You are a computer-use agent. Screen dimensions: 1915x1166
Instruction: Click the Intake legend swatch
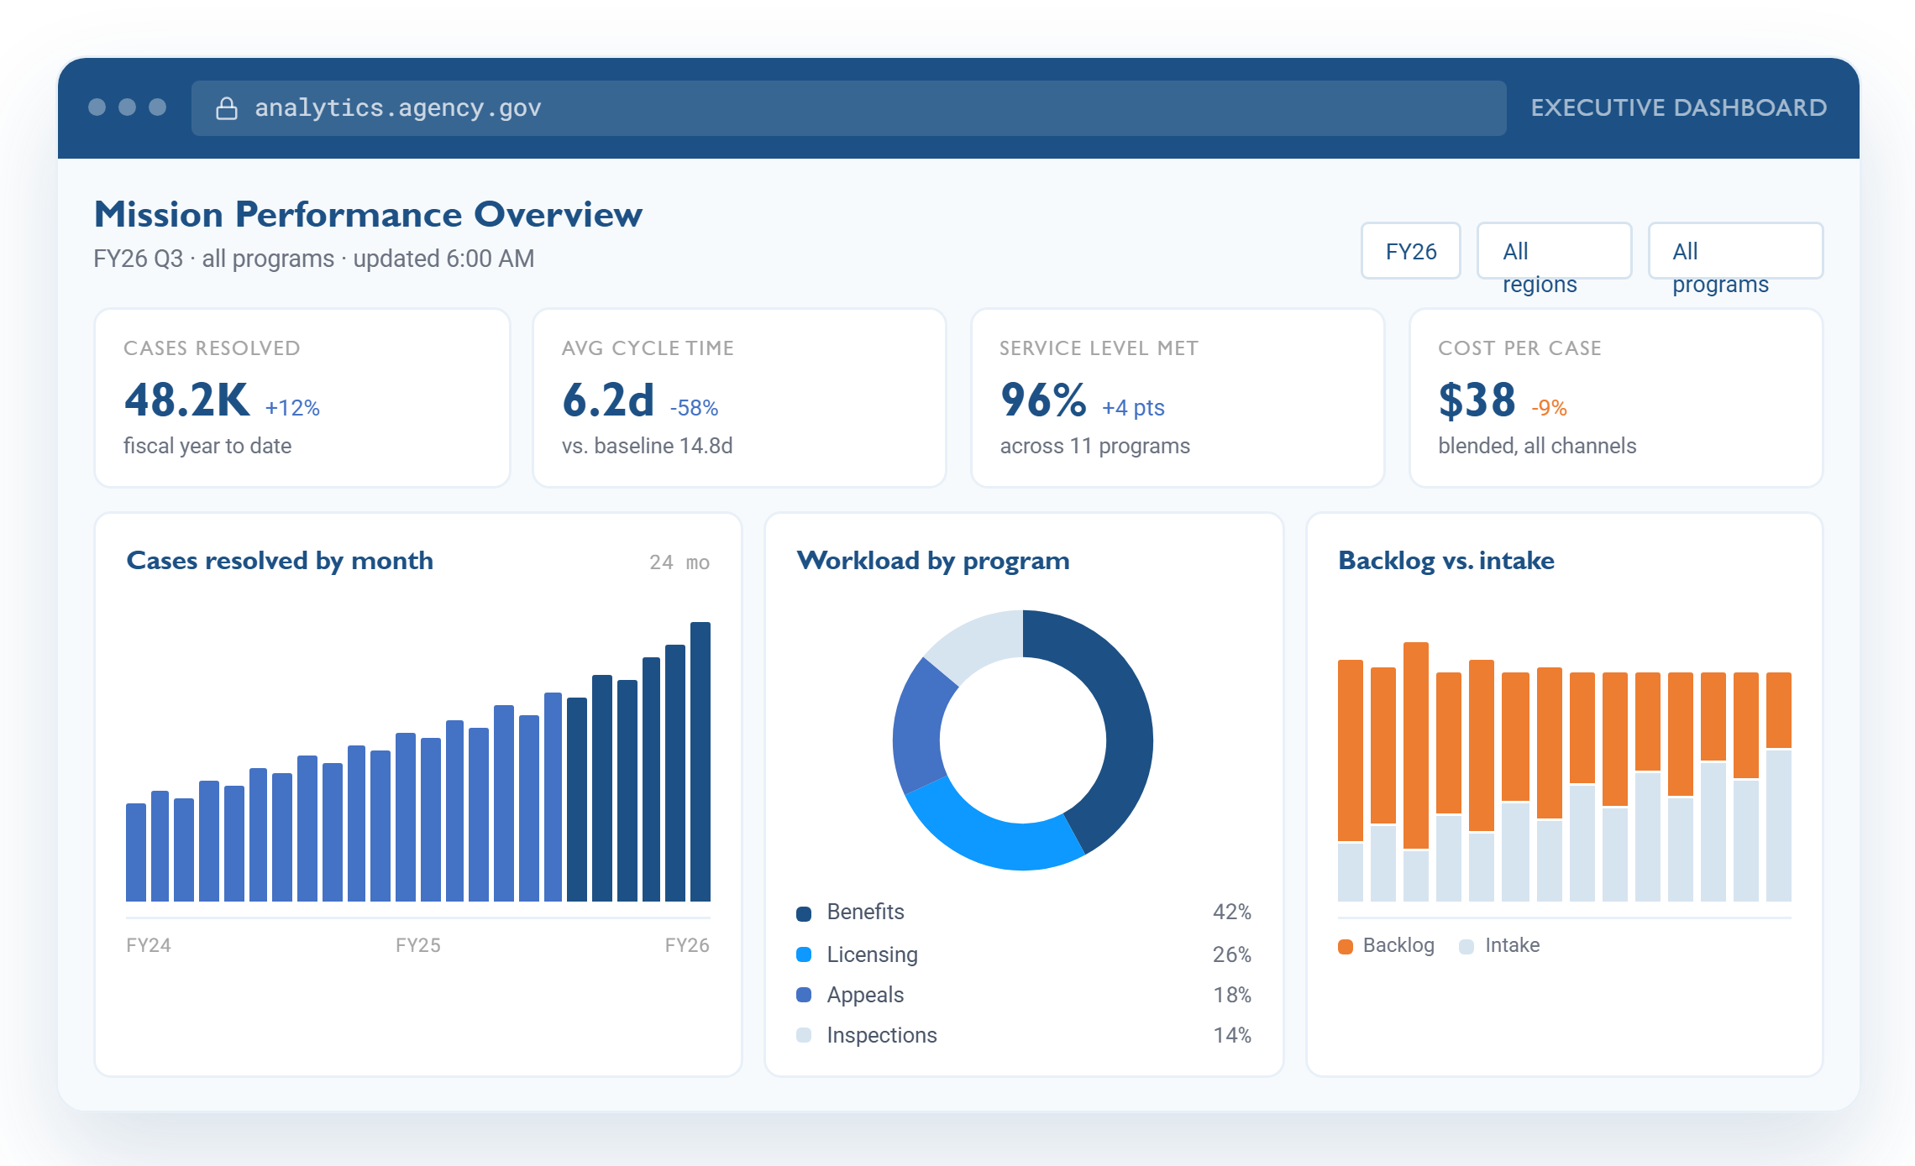[1466, 947]
